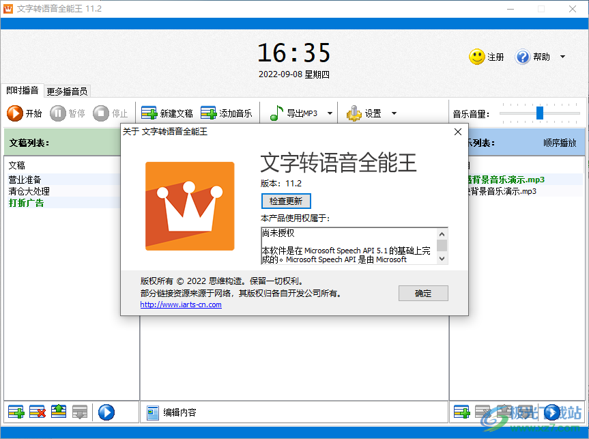589x439 pixels.
Task: Click the 文稿 column header
Action: point(17,165)
